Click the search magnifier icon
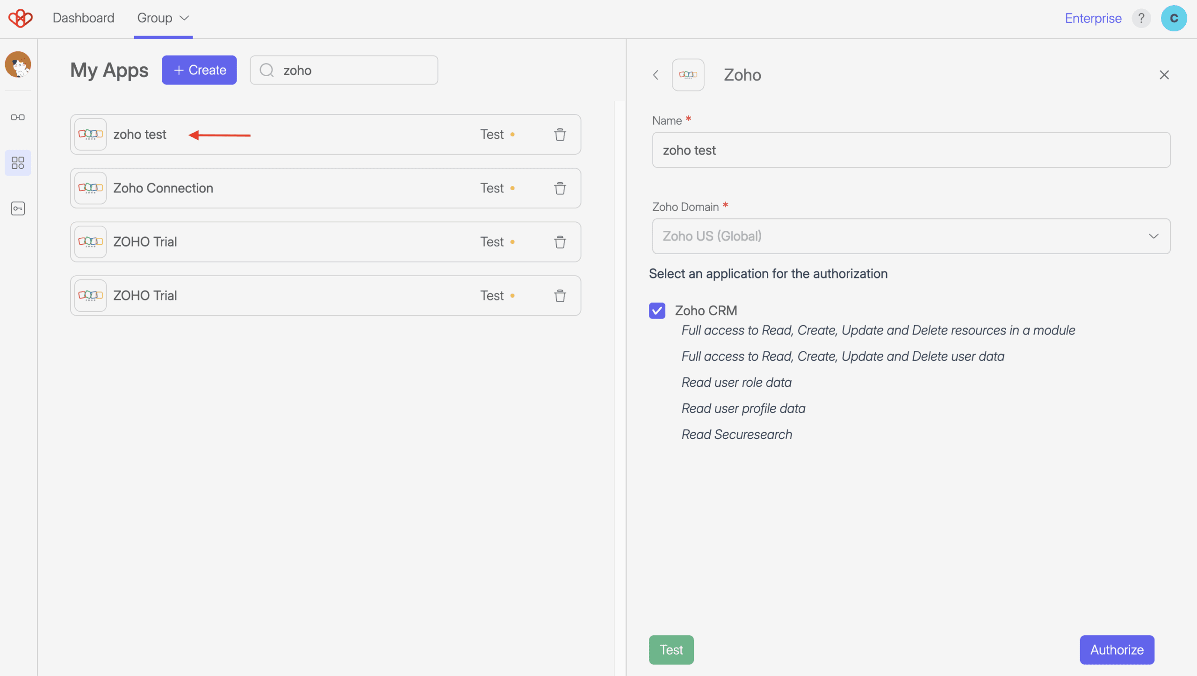Screen dimensions: 1197x676 (x=267, y=70)
